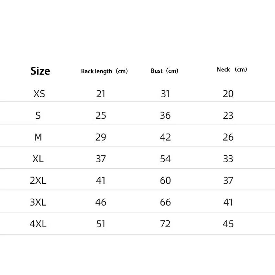
Task: Select the 4XL size label
Action: pyautogui.click(x=38, y=224)
